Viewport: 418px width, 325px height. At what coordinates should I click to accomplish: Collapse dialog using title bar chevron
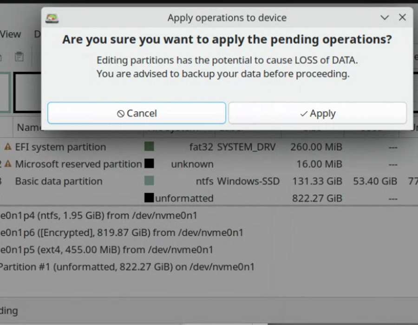(385, 18)
